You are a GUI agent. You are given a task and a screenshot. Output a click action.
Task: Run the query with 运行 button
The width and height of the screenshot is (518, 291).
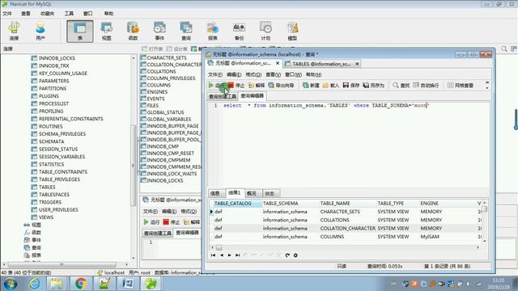217,85
